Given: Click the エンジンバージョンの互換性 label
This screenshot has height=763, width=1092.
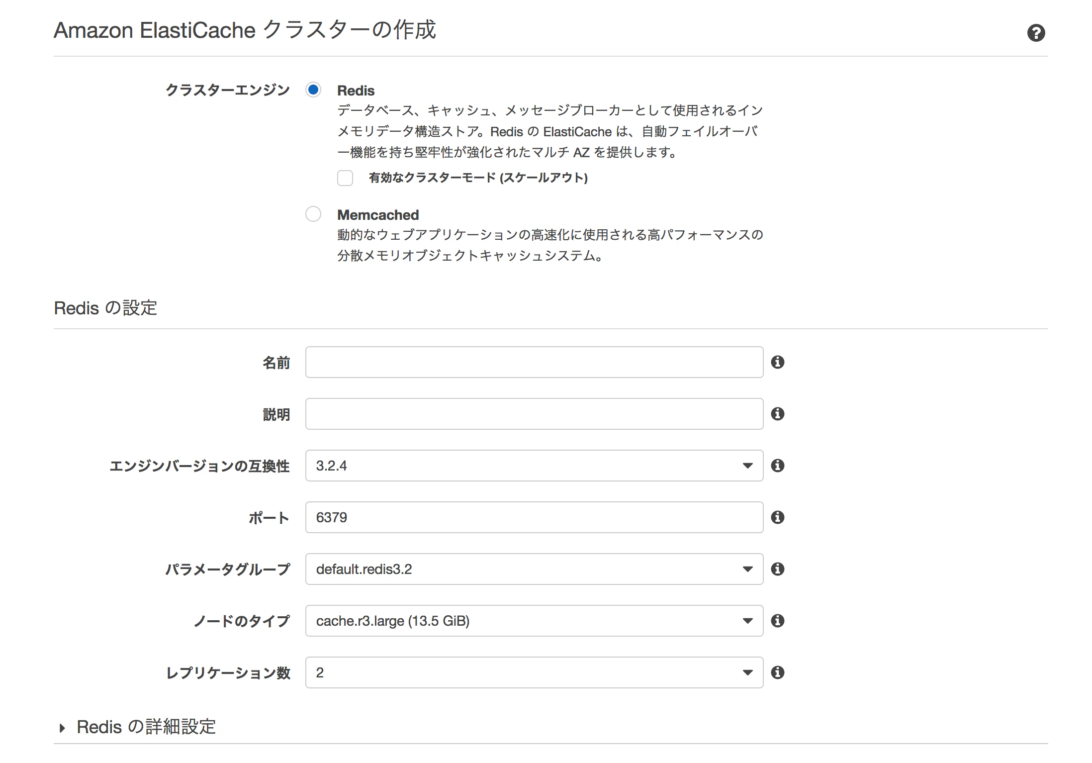Looking at the screenshot, I should [x=199, y=466].
